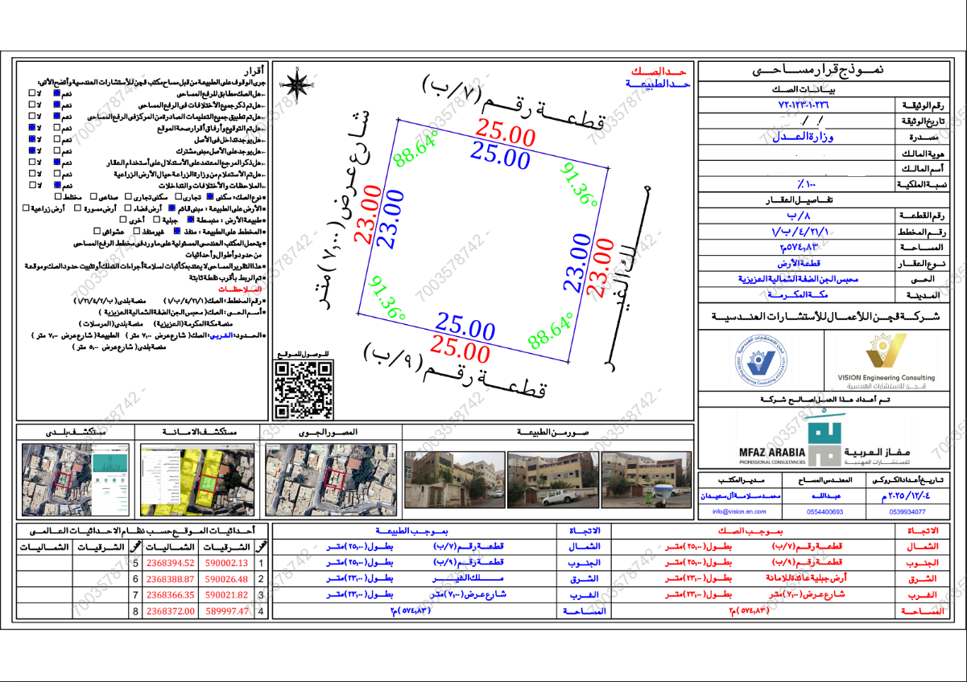This screenshot has height=682, width=967.
Task: Click the QR code for site access
Action: click(304, 389)
